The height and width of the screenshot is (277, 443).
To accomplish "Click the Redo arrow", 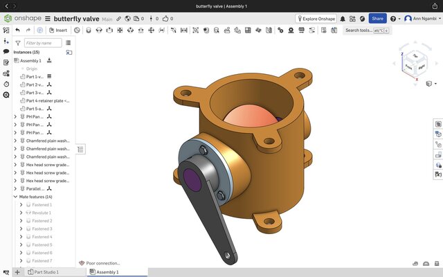I will coord(28,30).
